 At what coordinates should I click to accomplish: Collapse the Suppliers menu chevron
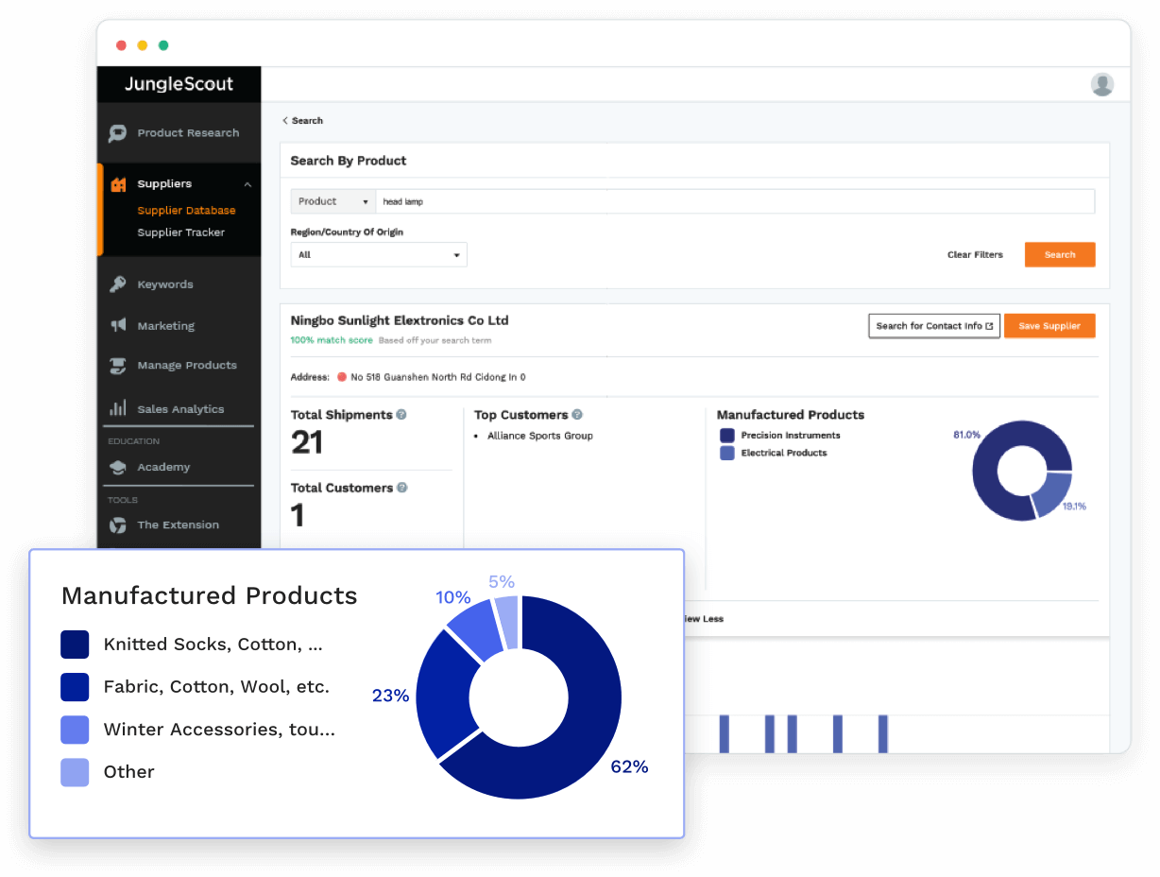(x=247, y=184)
